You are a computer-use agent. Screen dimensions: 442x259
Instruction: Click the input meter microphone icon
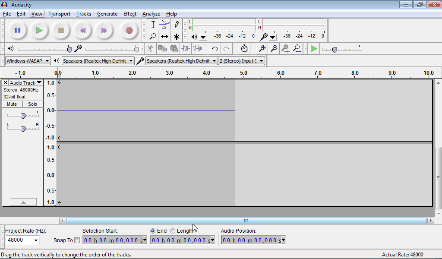click(263, 37)
